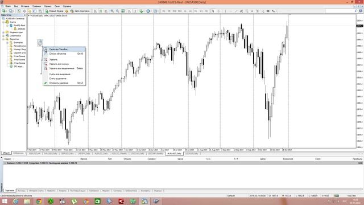Click Отменить удаление in context menu
Screen dimensions: 364x205
(64, 83)
